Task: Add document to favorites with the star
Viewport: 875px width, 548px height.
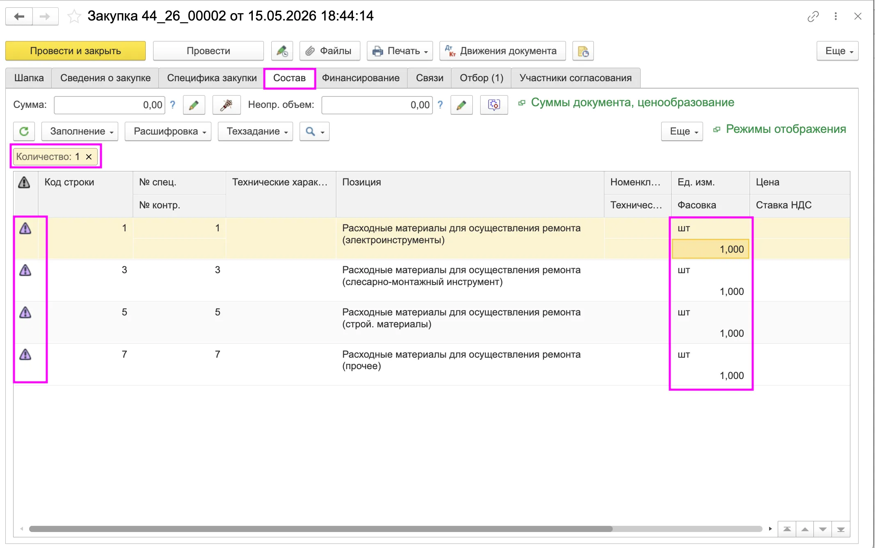Action: pos(74,16)
